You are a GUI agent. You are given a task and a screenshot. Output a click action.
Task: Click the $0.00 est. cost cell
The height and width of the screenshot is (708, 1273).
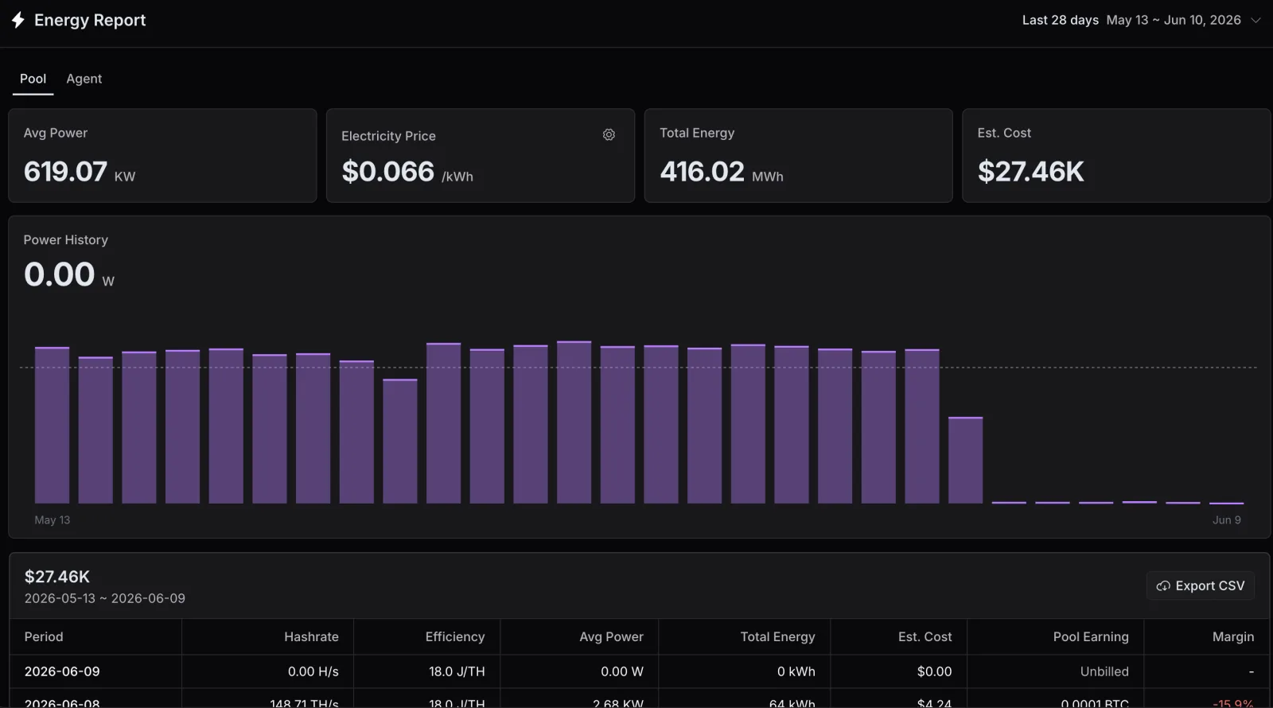934,671
